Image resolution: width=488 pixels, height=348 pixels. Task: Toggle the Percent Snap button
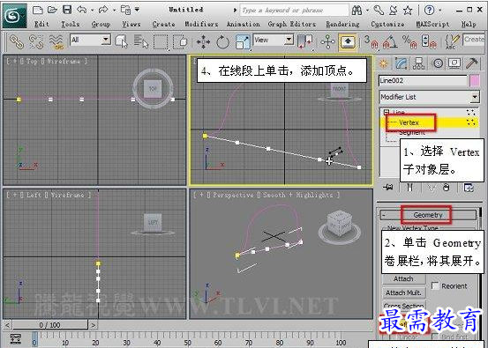click(x=409, y=42)
